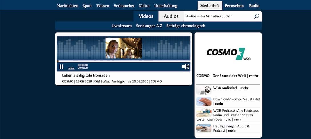The width and height of the screenshot is (311, 139).
Task: Focus the Audios in der Mediathek suchen field
Action: point(218,16)
